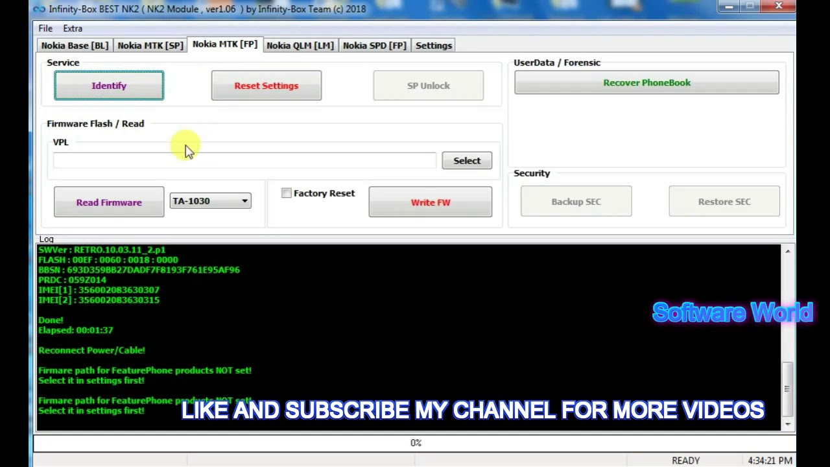Viewport: 830px width, 467px height.
Task: Close the Infinity-Box window
Action: pos(779,6)
